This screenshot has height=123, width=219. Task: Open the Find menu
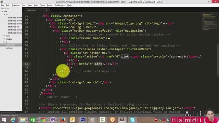[24, 5]
